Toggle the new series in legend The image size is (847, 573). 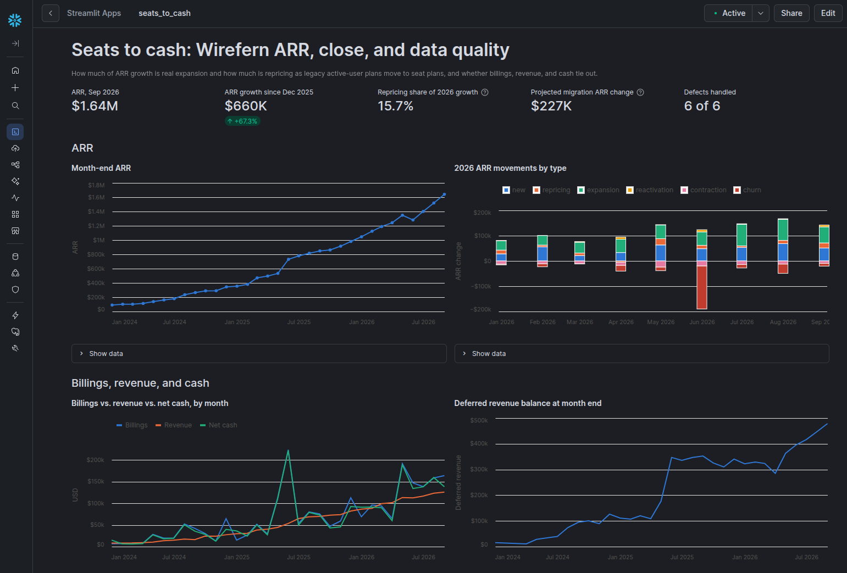(514, 190)
